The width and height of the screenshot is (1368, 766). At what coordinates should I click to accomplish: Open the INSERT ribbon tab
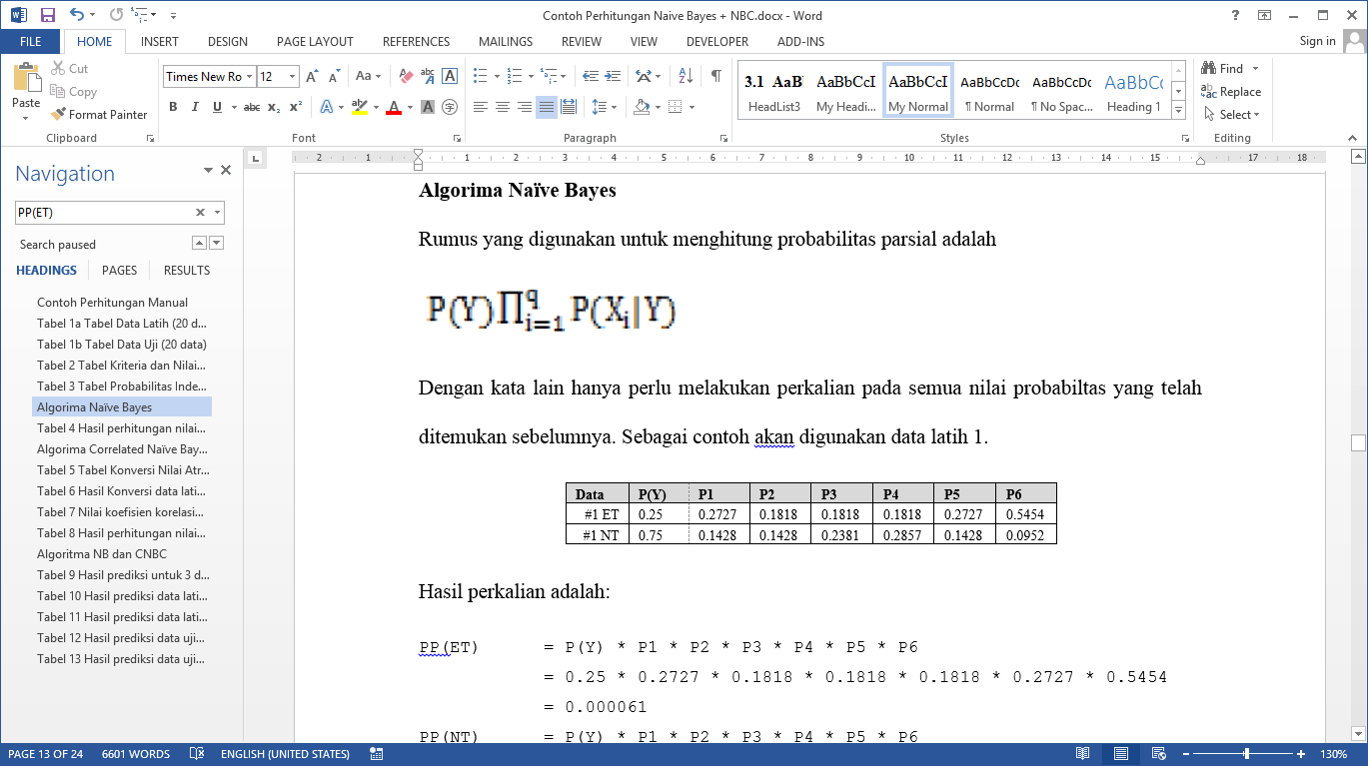pyautogui.click(x=160, y=42)
